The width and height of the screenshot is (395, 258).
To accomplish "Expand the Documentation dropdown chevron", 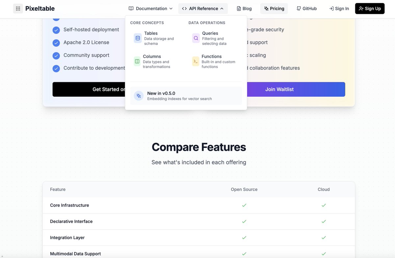I will 171,9.
